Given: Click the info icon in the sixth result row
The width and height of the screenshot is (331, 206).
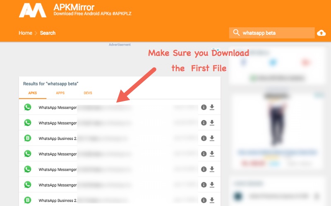Looking at the screenshot, I should pos(204,184).
